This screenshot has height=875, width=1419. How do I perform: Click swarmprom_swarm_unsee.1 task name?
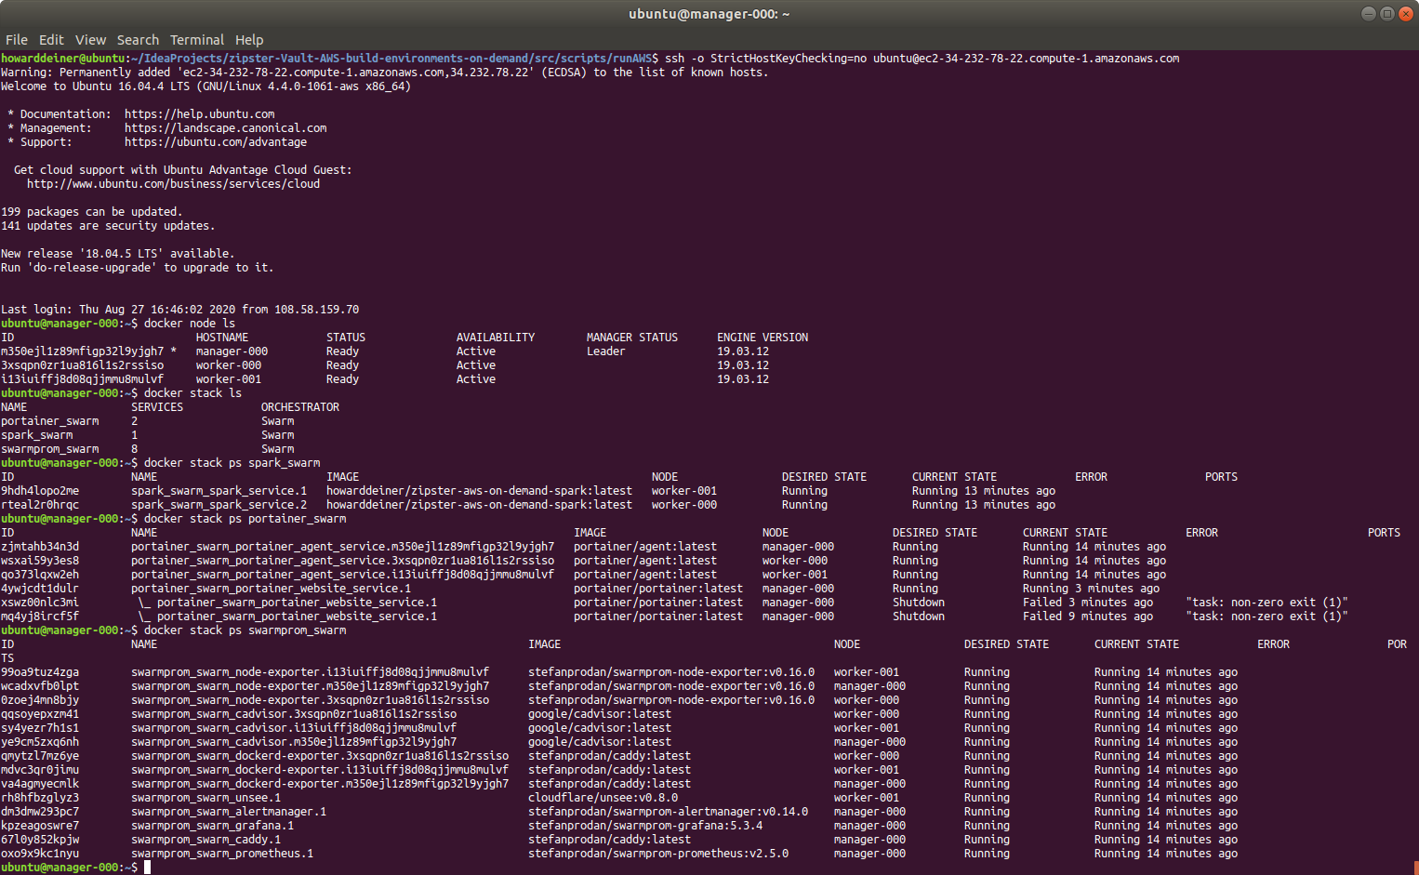click(x=206, y=798)
